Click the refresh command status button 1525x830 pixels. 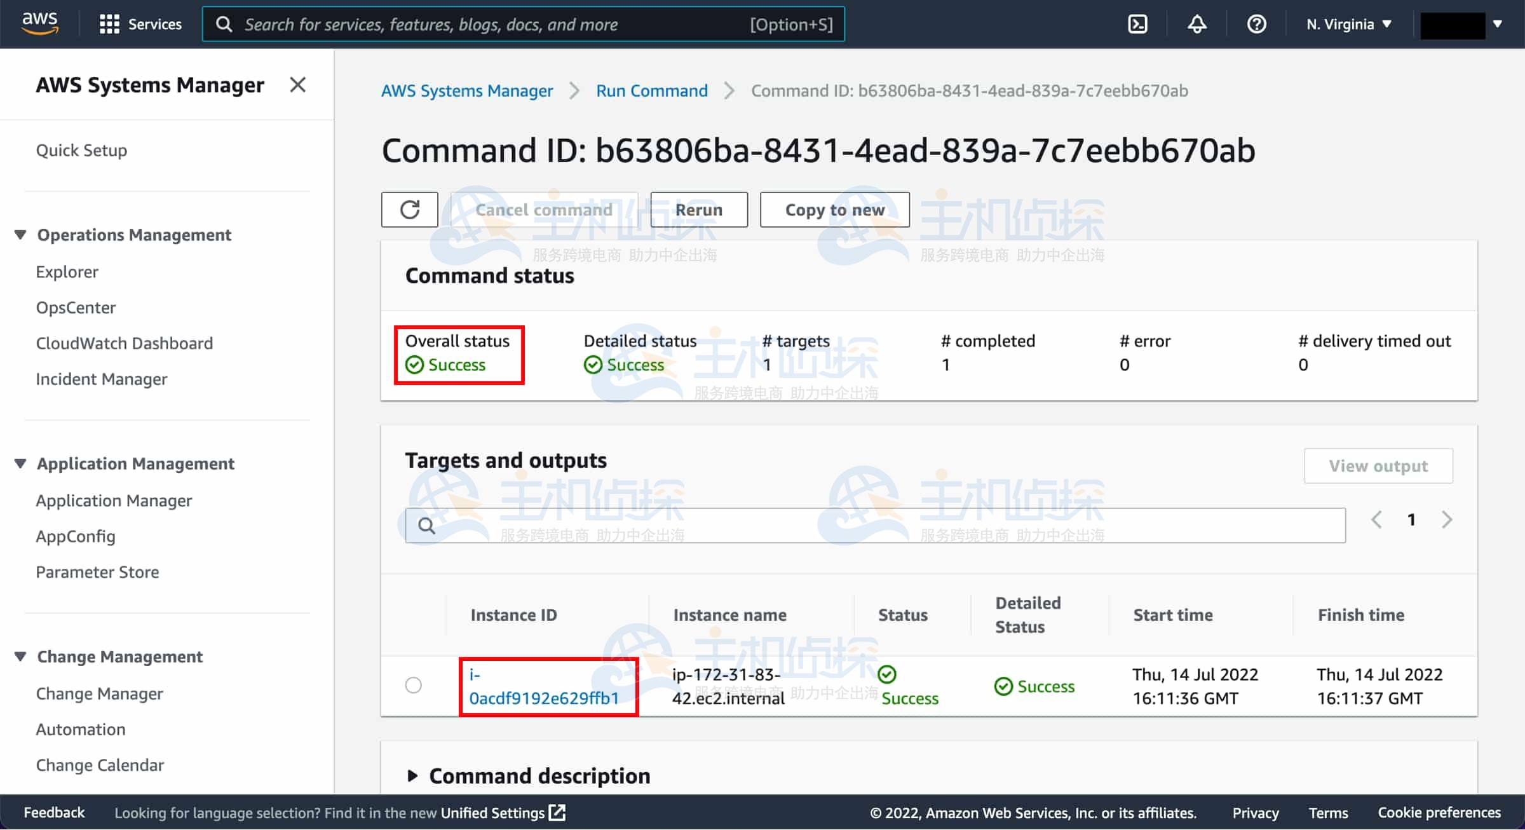click(x=410, y=210)
